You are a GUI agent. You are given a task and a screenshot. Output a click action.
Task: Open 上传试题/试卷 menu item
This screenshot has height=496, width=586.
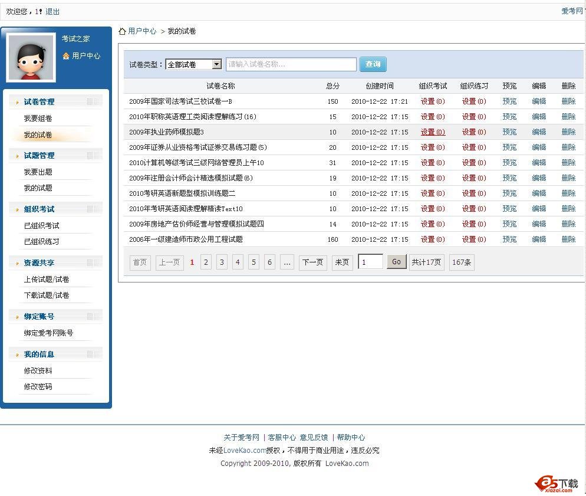(x=47, y=280)
